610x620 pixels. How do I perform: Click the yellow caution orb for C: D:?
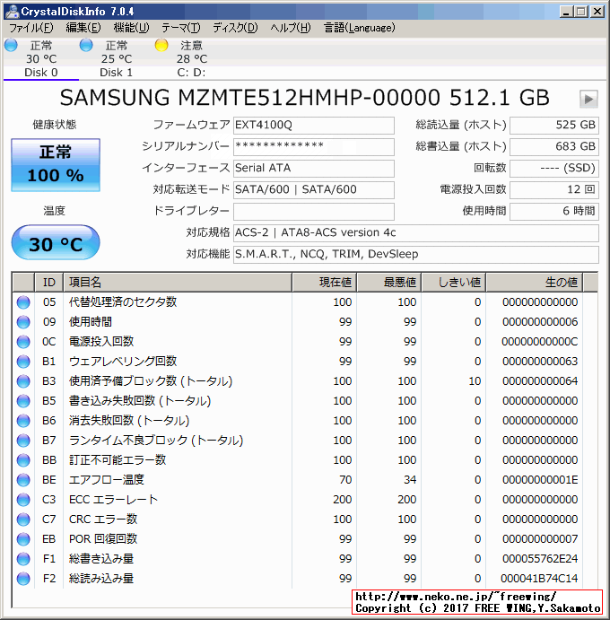[x=161, y=45]
